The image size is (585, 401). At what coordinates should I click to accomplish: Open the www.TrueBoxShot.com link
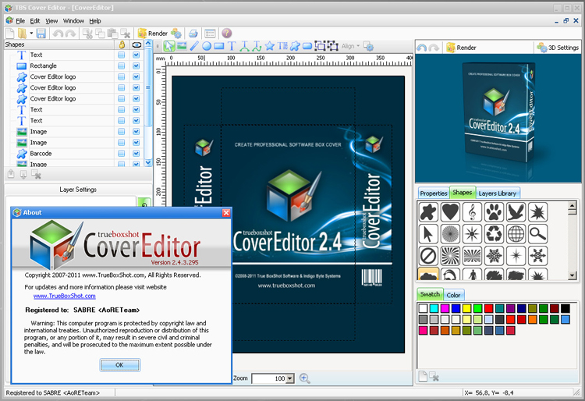pyautogui.click(x=65, y=296)
